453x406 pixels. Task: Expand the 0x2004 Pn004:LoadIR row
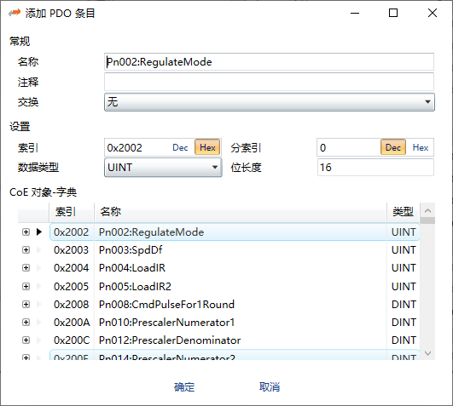(26, 268)
